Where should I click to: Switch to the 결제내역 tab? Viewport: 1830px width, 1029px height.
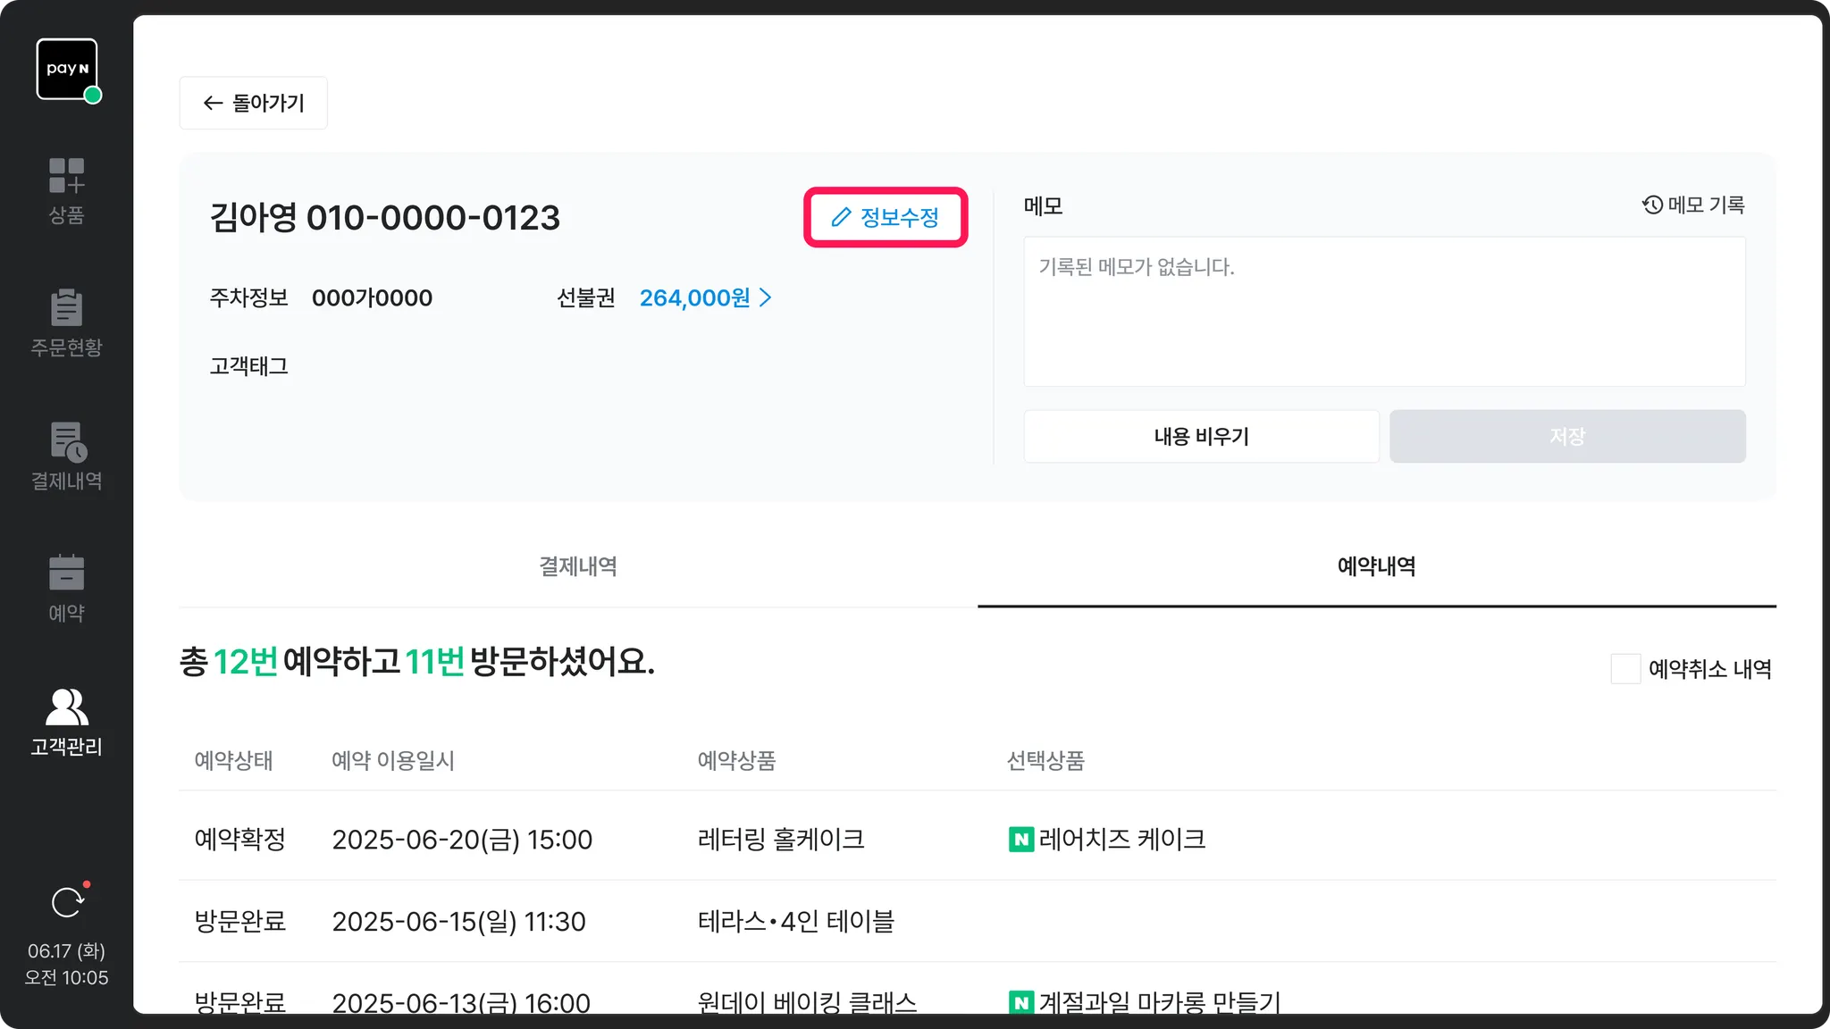[x=578, y=566]
